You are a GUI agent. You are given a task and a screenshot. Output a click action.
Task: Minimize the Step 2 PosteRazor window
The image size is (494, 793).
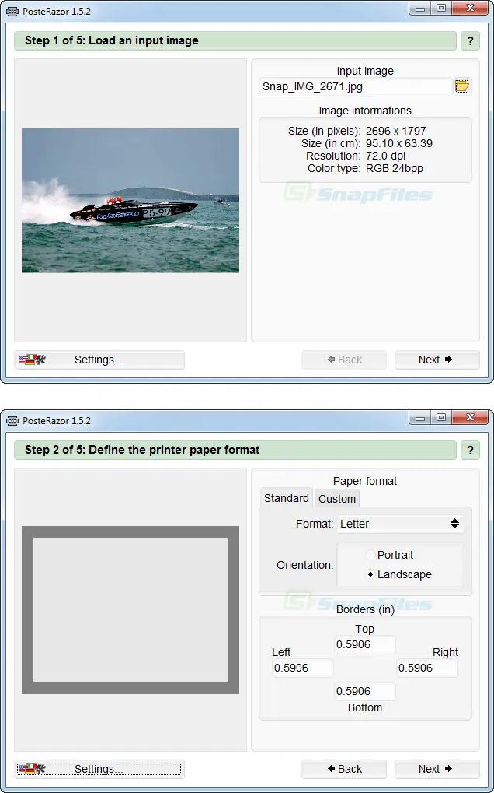click(x=420, y=419)
